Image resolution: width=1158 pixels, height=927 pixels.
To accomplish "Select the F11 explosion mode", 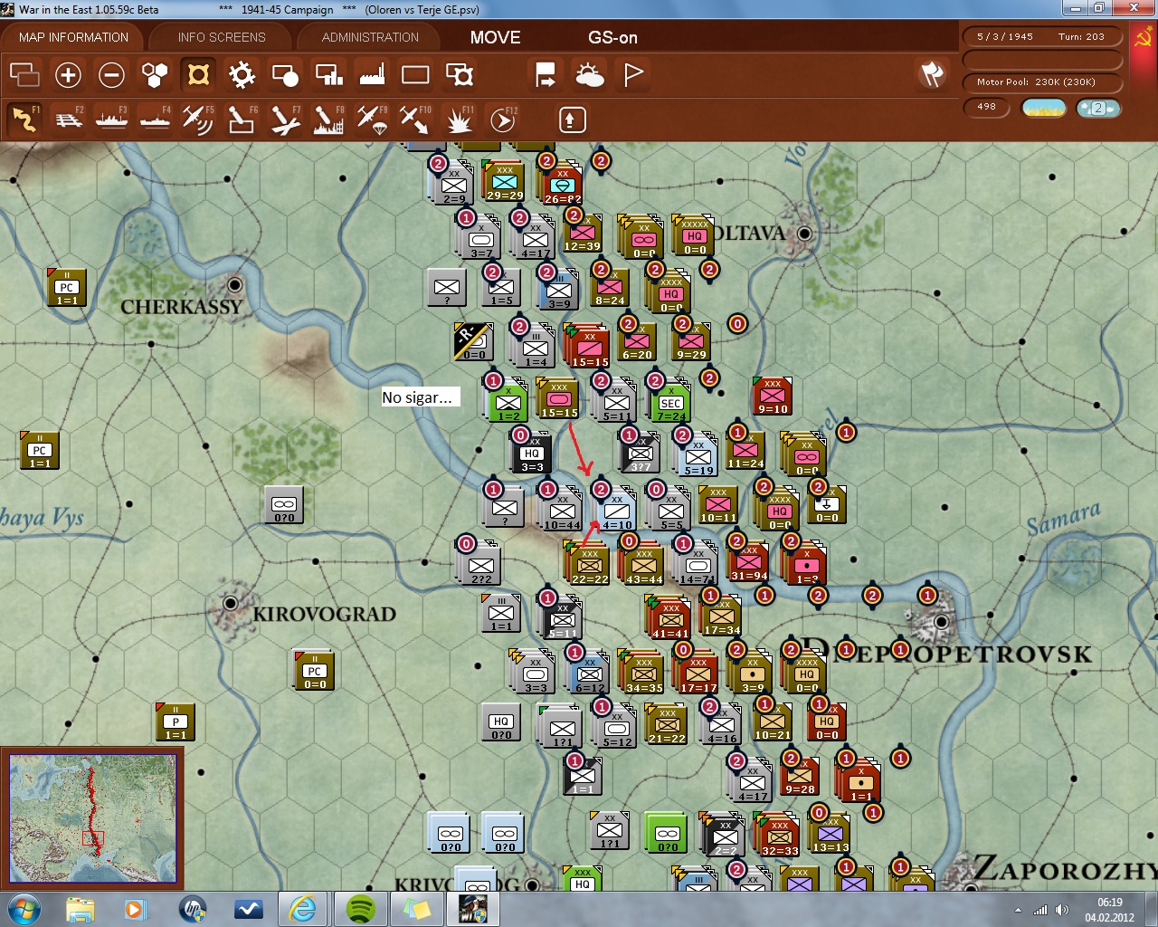I will (x=459, y=119).
